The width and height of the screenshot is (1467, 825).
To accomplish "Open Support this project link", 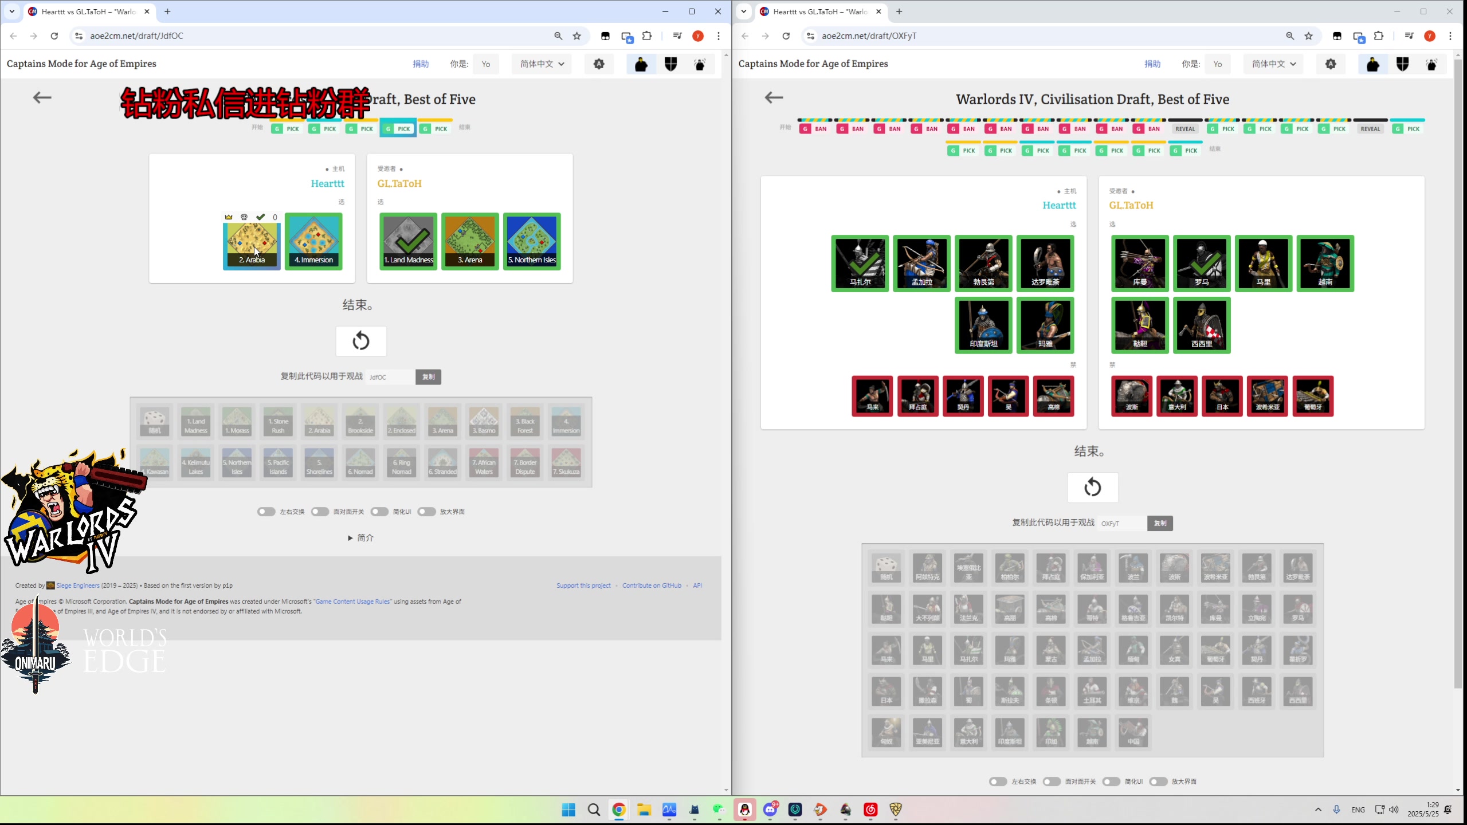I will point(583,586).
